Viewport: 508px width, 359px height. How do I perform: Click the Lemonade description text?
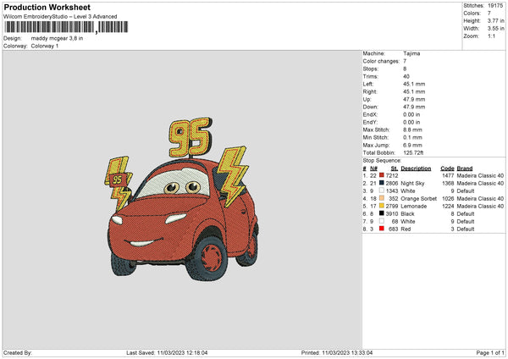414,206
